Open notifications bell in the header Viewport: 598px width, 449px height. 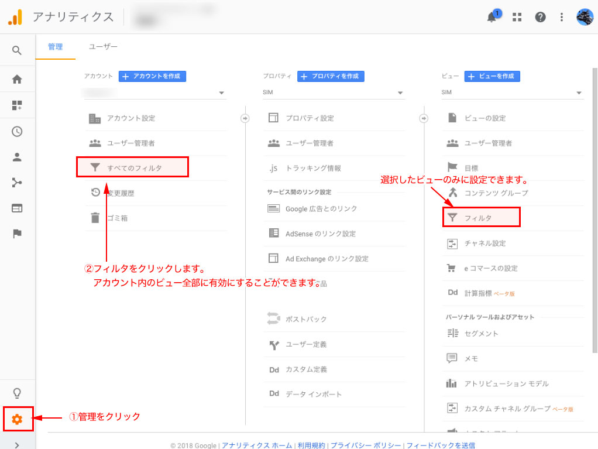pos(492,17)
